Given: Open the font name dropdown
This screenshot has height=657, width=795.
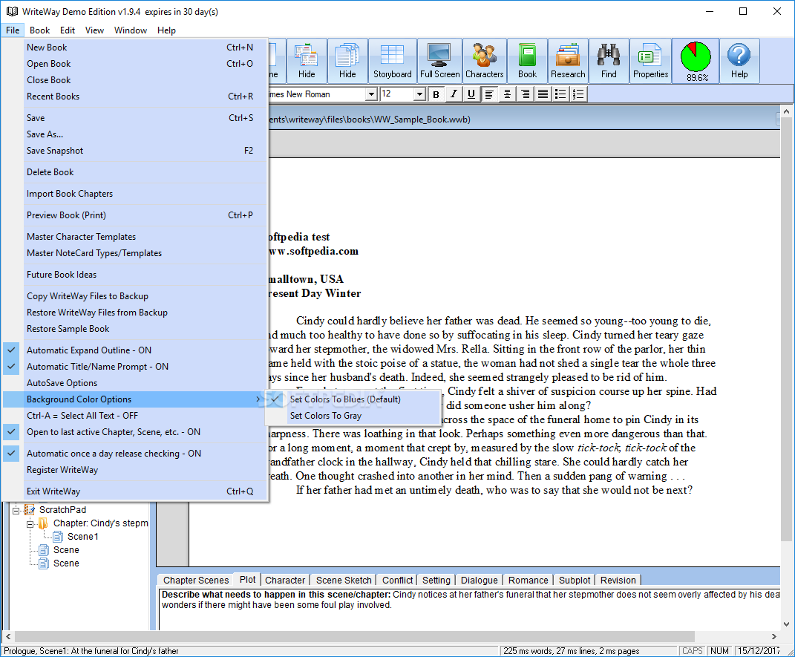Looking at the screenshot, I should click(371, 94).
